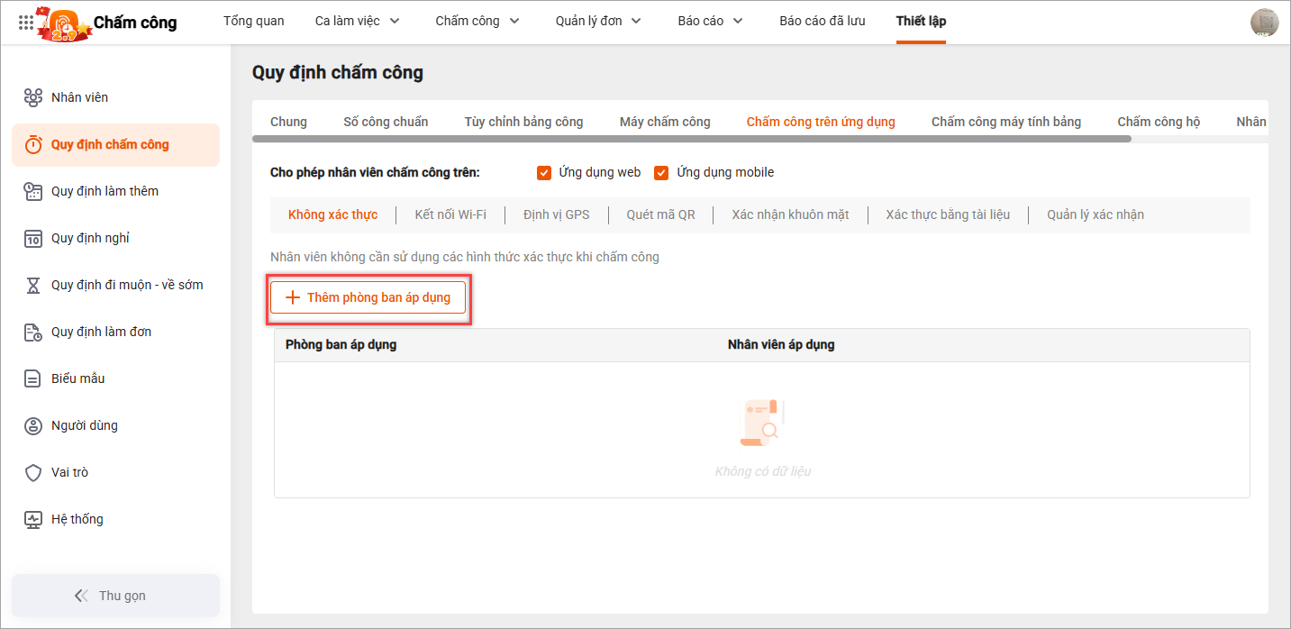Select Chấm công trên ứng dụng tab
Viewport: 1291px width, 629px height.
[821, 122]
